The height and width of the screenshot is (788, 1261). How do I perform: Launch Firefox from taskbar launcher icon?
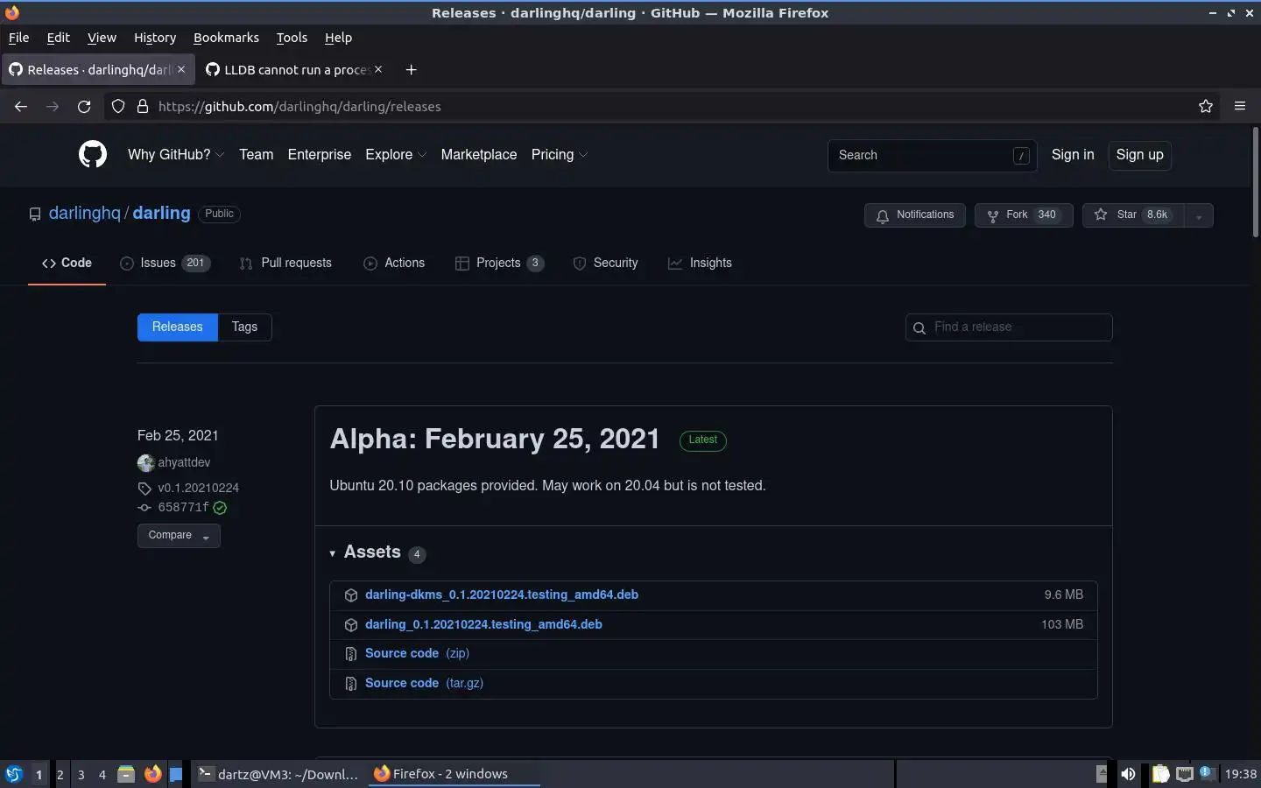tap(153, 774)
